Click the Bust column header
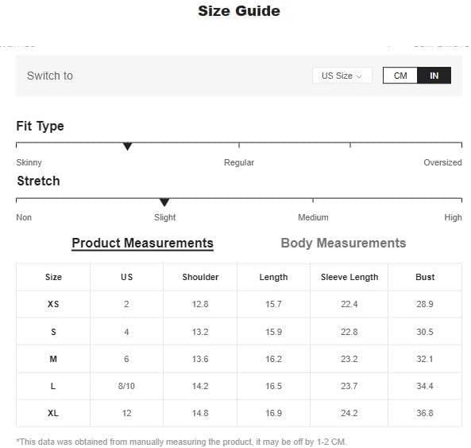The width and height of the screenshot is (471, 448). pos(425,277)
